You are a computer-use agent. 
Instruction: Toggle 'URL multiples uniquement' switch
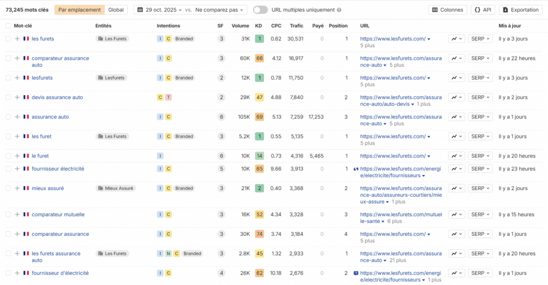(261, 10)
